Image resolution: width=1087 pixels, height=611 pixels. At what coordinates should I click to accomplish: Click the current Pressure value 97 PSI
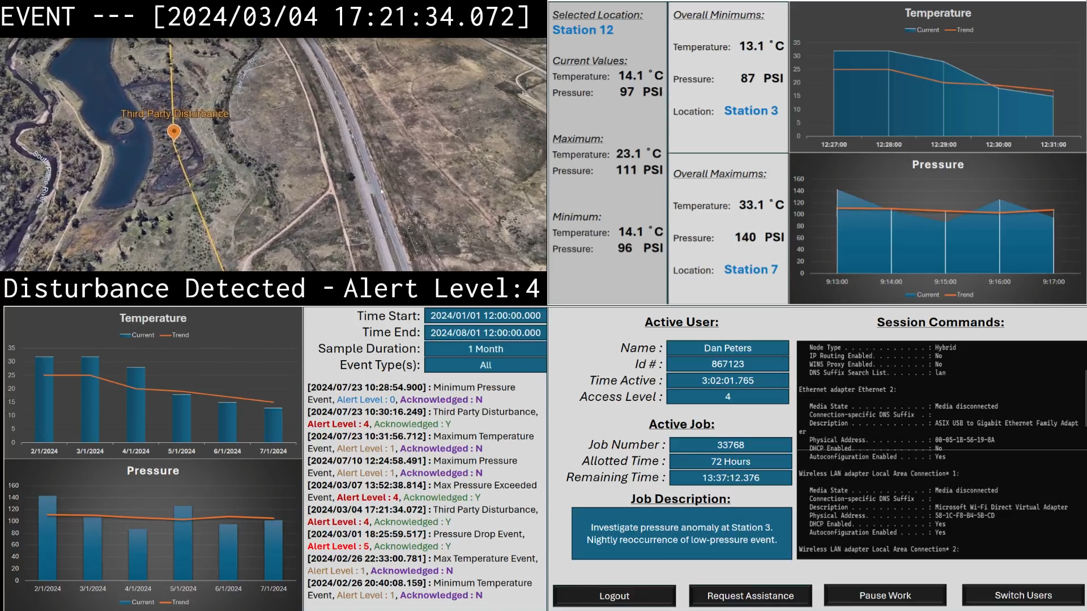tap(641, 92)
